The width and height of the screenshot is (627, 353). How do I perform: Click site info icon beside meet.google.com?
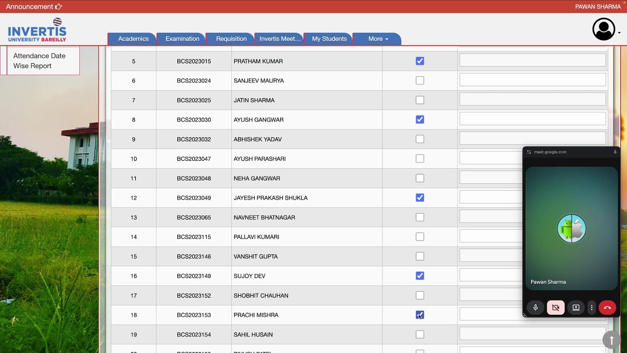click(529, 152)
